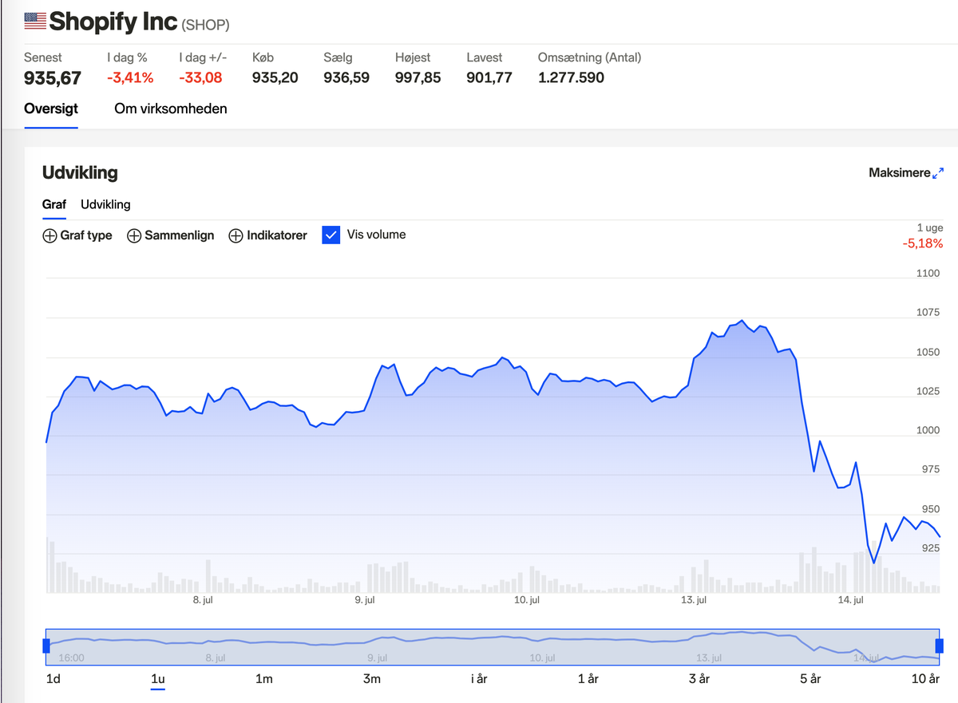Click the latest price 935,67
The image size is (958, 703).
pos(53,77)
